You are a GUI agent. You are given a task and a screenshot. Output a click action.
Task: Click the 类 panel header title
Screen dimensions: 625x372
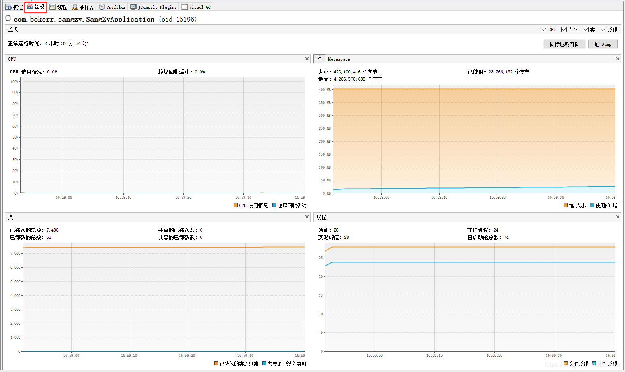click(x=11, y=217)
